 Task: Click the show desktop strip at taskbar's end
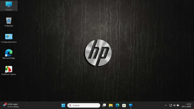(x=193, y=105)
